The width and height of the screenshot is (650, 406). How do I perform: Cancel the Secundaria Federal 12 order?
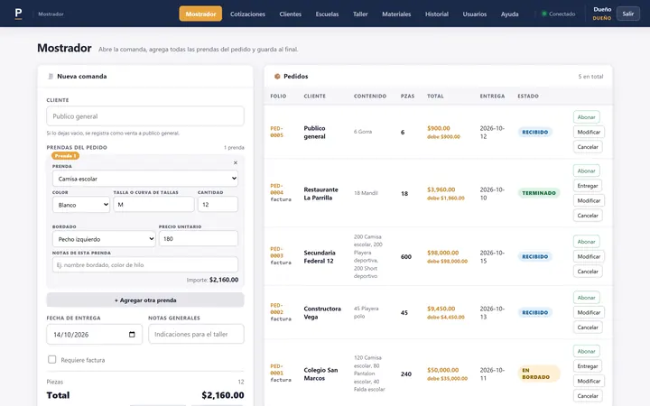[x=588, y=272]
